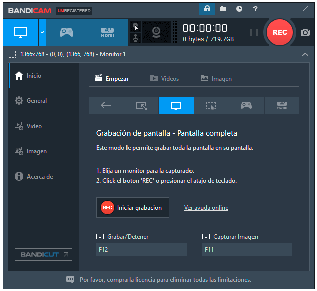Click the back arrow in mode row

106,105
